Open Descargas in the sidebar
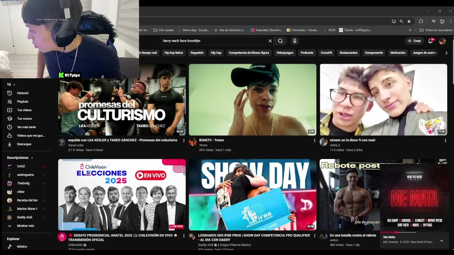Viewport: 454px width, 255px height. tap(24, 144)
